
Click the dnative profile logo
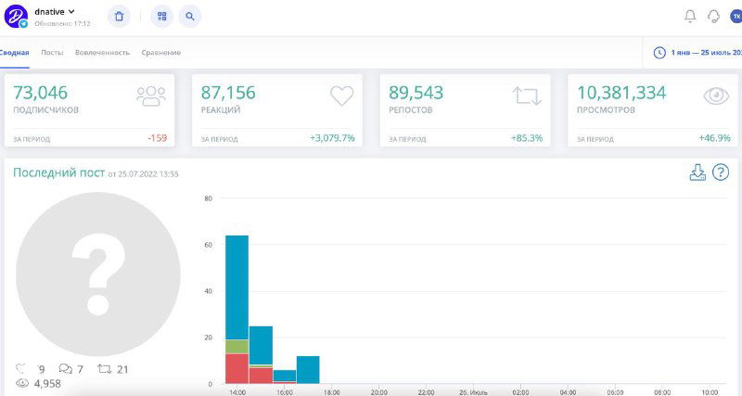click(x=17, y=17)
